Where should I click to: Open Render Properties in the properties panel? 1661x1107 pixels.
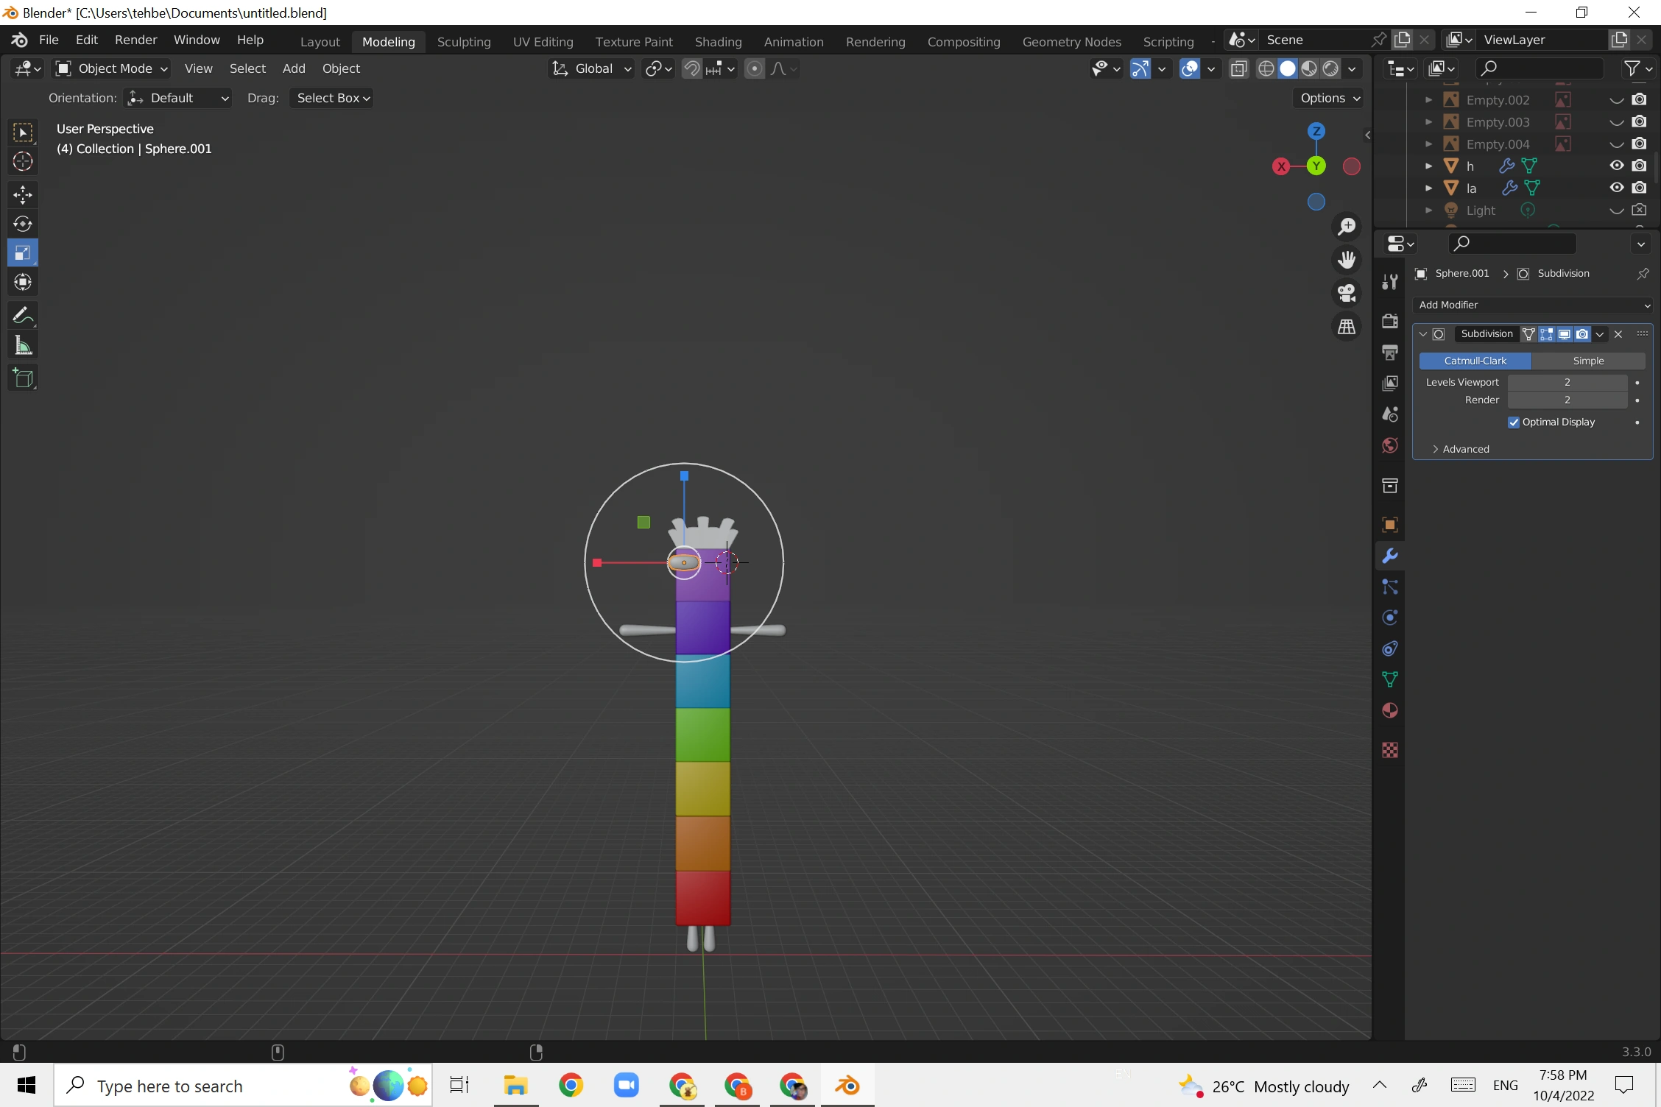coord(1389,322)
